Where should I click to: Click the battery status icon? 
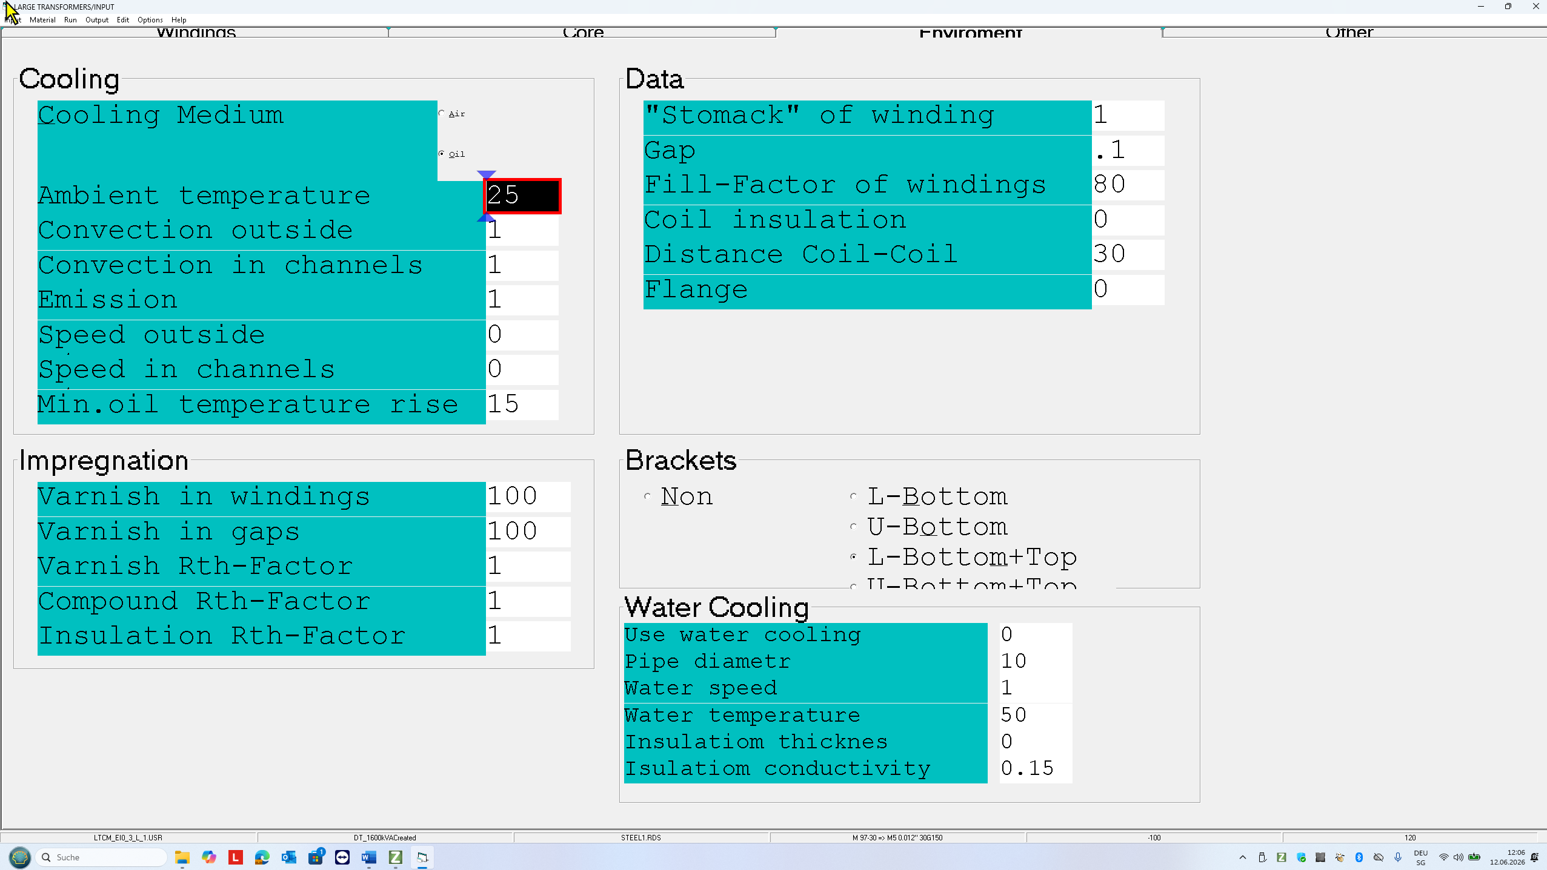click(x=1474, y=857)
